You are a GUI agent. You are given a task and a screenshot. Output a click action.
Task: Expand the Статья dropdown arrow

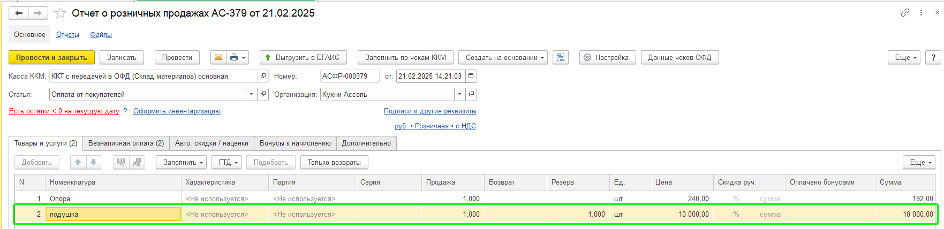(252, 95)
